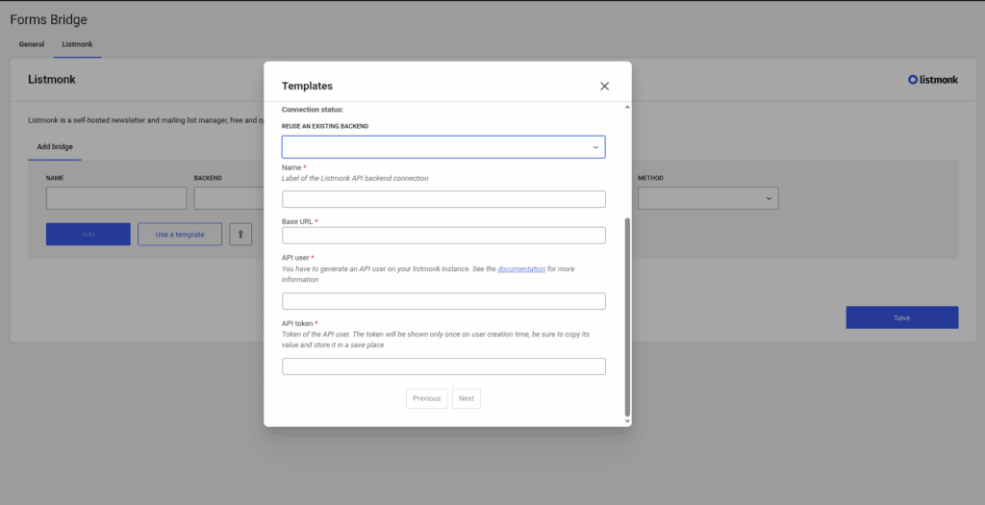This screenshot has width=985, height=505.
Task: Switch to the General tab
Action: (x=32, y=44)
